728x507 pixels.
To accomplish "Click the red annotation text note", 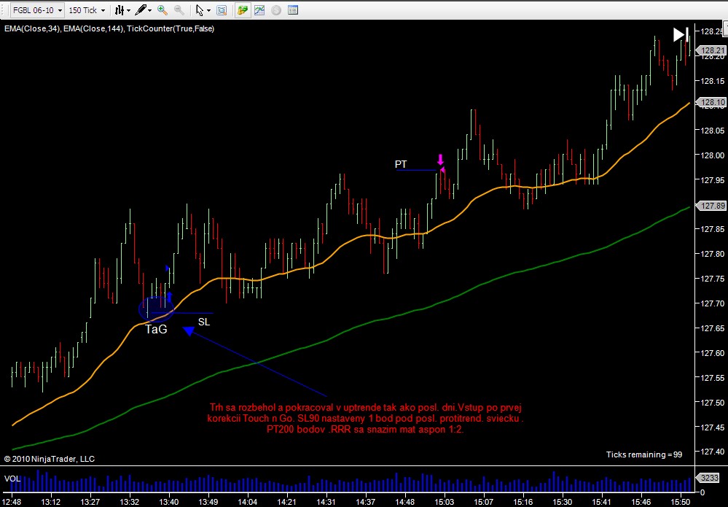I will [365, 418].
